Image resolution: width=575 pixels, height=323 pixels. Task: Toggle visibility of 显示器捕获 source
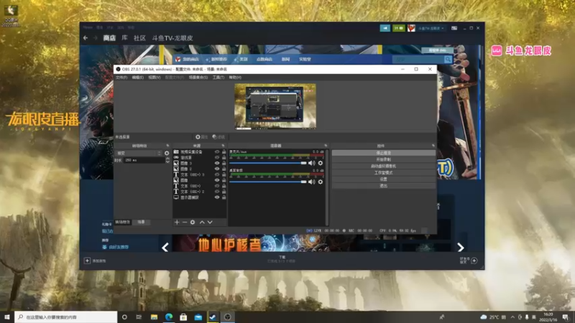tap(217, 197)
